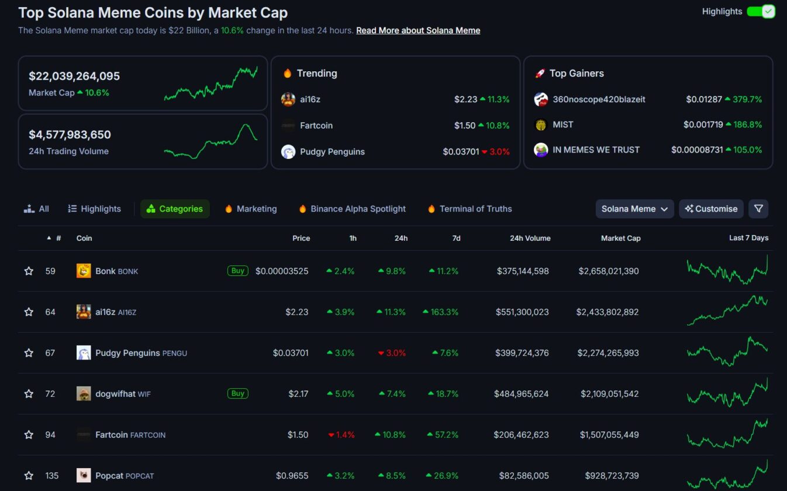Select the Categories tab
This screenshot has width=787, height=491.
pyautogui.click(x=175, y=209)
